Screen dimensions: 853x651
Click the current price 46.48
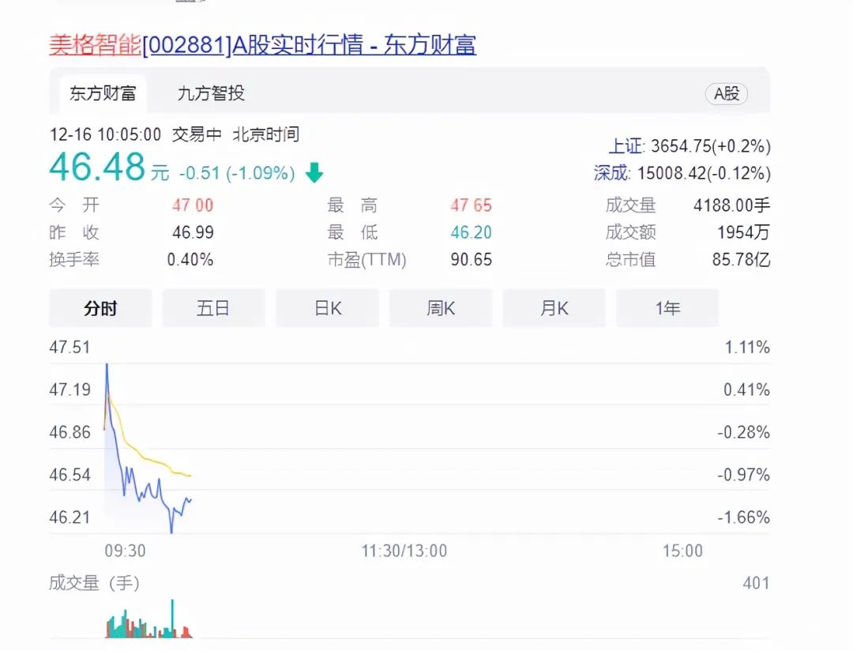97,167
